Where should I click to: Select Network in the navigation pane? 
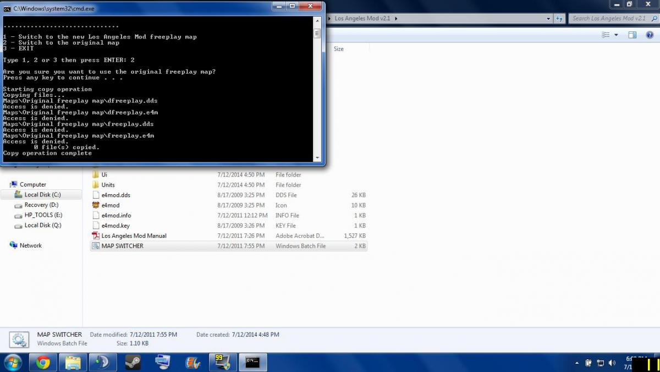pyautogui.click(x=30, y=245)
